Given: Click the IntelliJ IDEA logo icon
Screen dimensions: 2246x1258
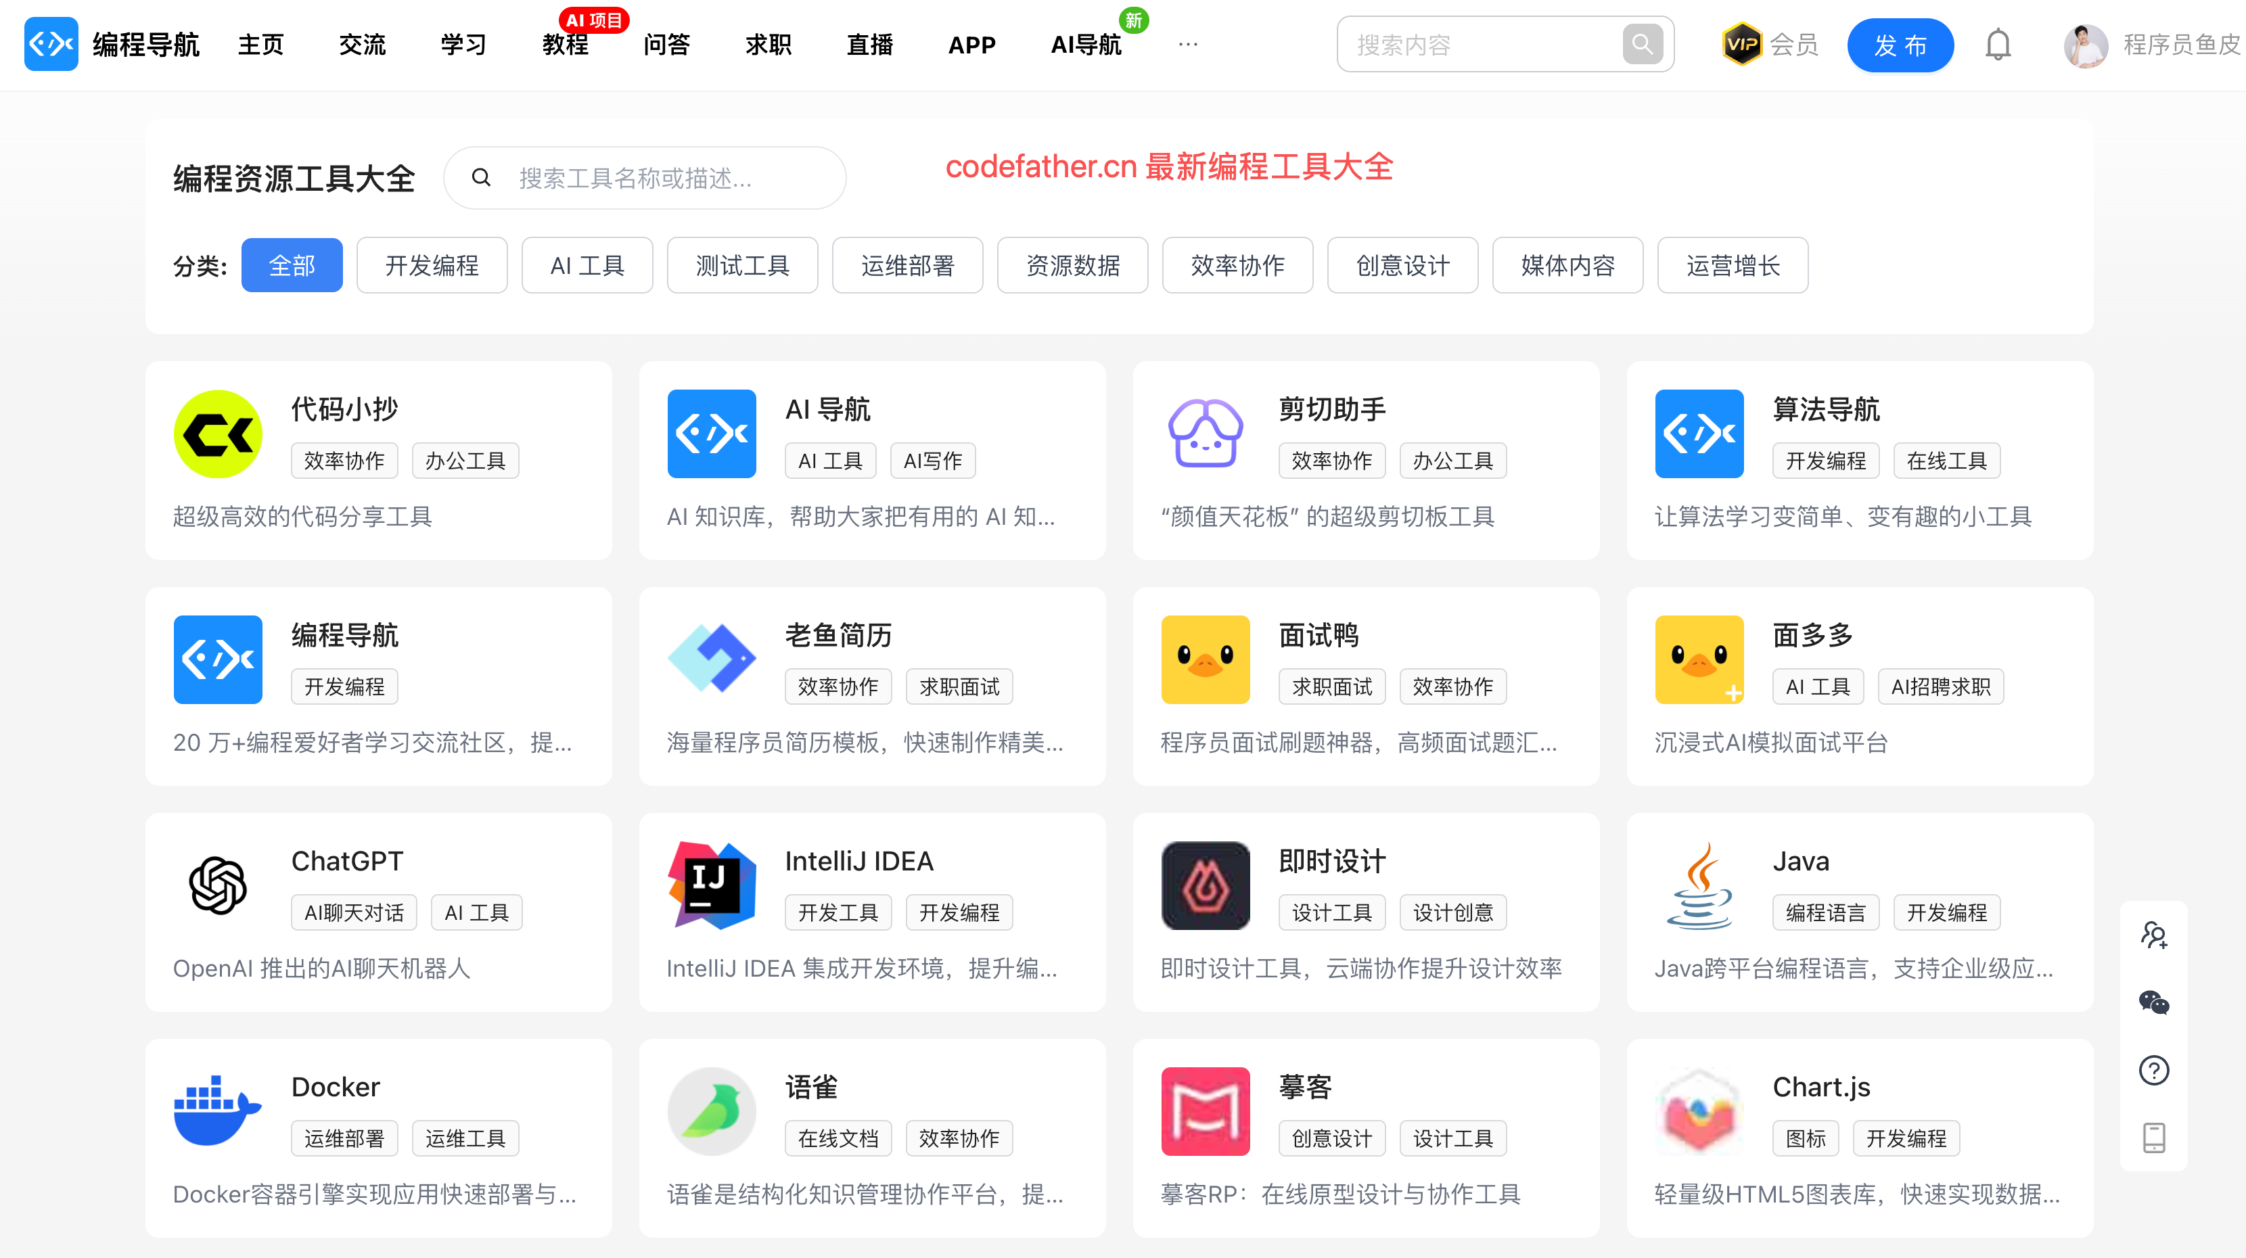Looking at the screenshot, I should [712, 885].
